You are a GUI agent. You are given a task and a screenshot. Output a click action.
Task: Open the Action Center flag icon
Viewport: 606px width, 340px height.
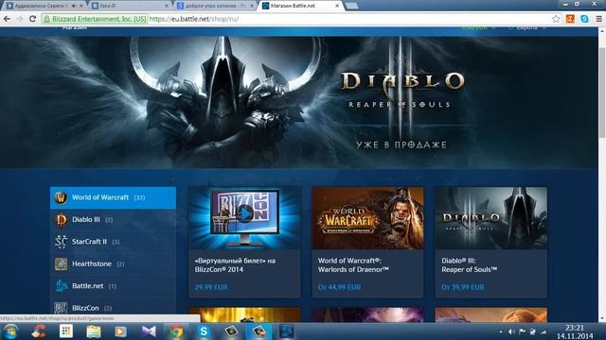pos(522,331)
